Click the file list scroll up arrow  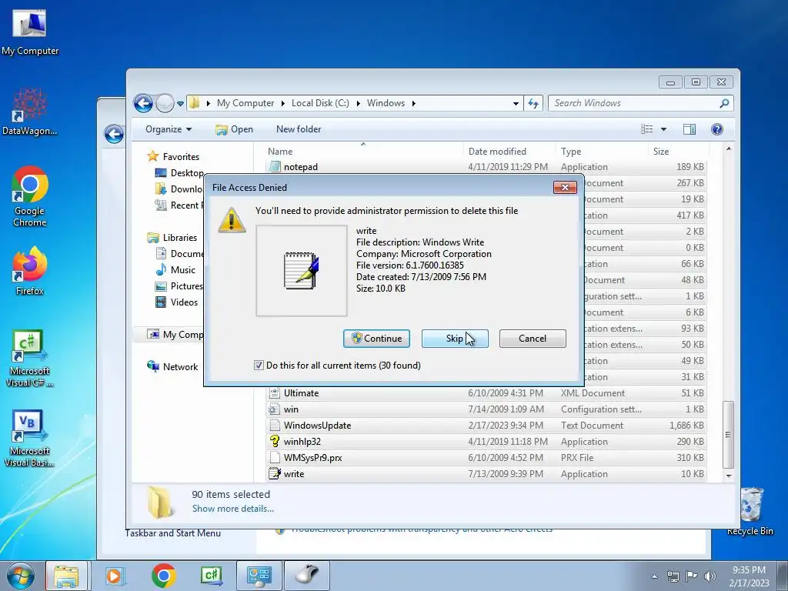pos(729,149)
